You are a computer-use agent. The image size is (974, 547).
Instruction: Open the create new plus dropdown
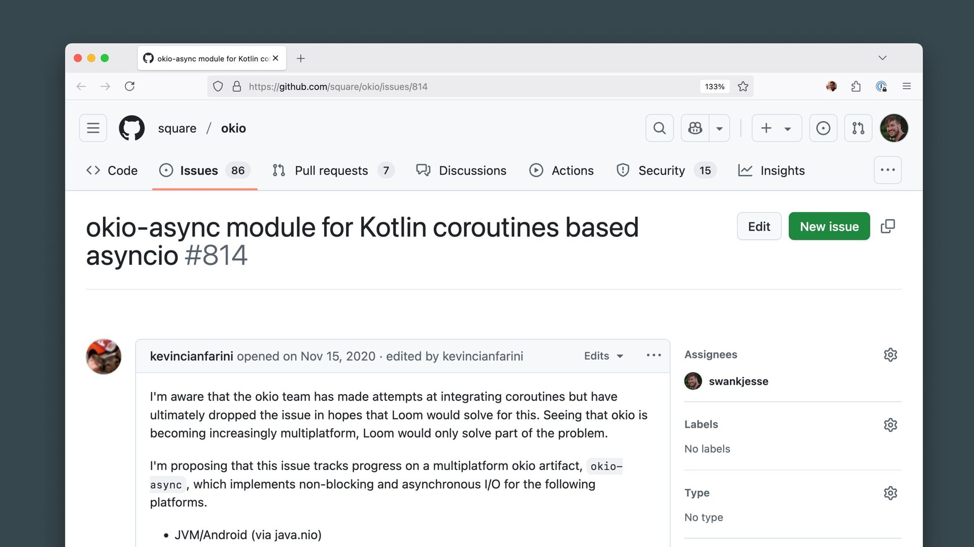click(x=776, y=128)
